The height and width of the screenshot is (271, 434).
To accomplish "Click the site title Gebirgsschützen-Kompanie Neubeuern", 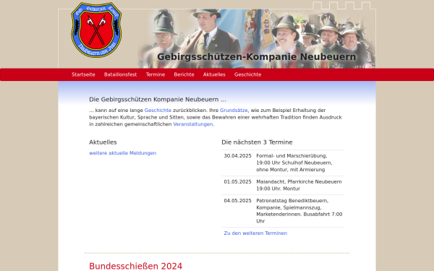I will 256,56.
